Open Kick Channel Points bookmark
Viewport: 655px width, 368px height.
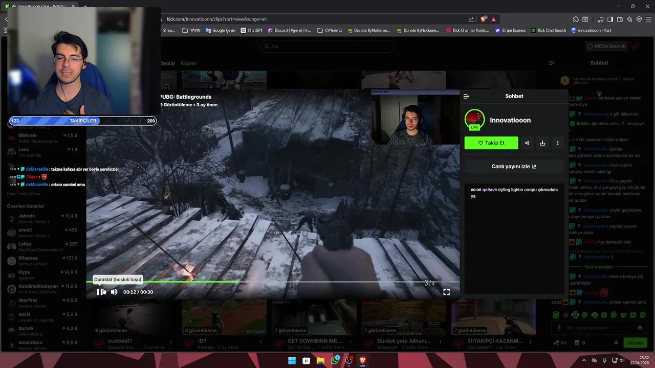point(467,30)
